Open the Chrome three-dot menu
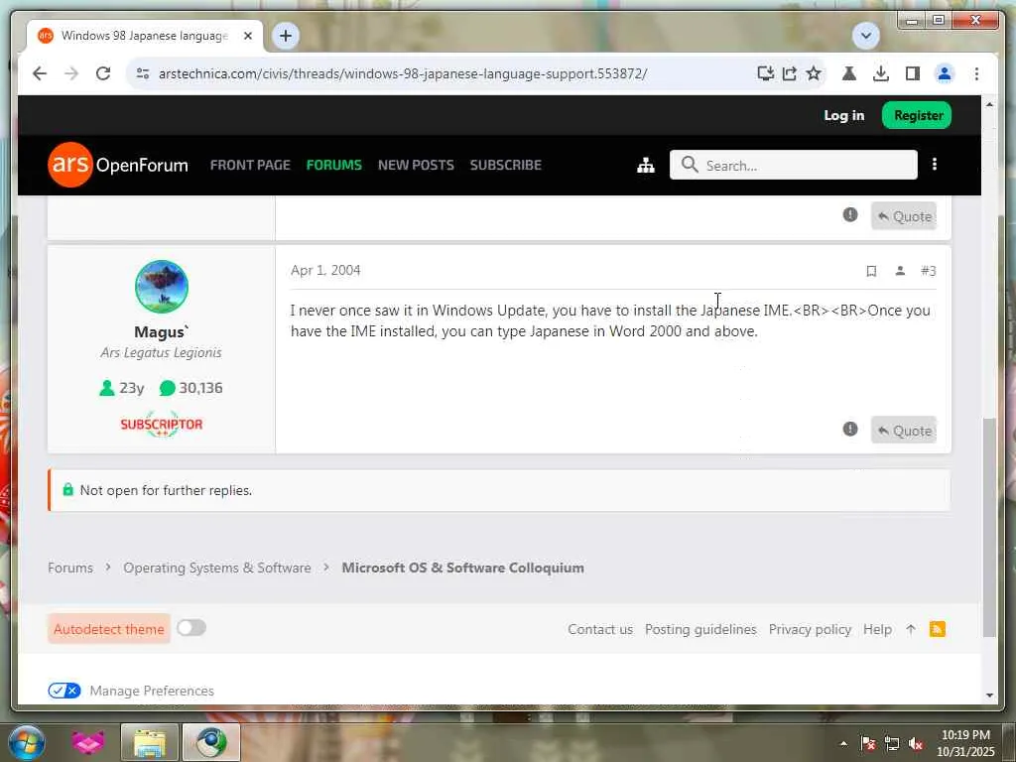Viewport: 1016px width, 762px height. pyautogui.click(x=976, y=73)
